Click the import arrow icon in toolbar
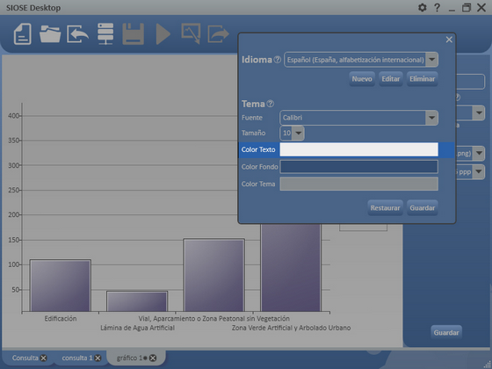 pos(77,34)
